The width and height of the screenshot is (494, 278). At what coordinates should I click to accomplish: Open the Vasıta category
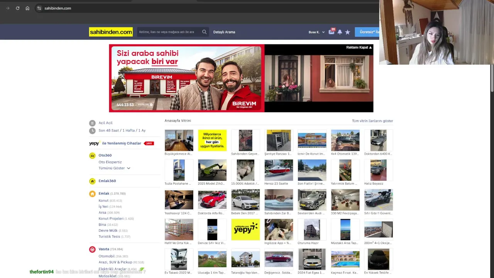coord(104,249)
